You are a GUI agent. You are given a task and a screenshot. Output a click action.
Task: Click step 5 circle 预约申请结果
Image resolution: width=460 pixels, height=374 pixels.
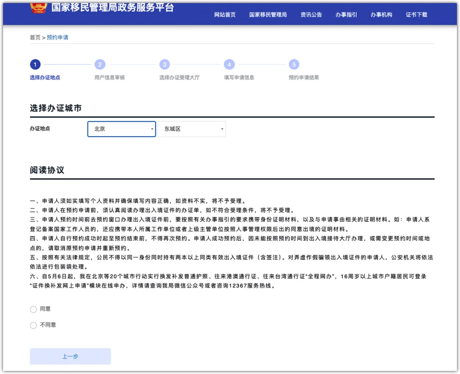click(294, 65)
